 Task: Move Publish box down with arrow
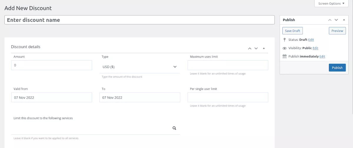[x=336, y=20]
